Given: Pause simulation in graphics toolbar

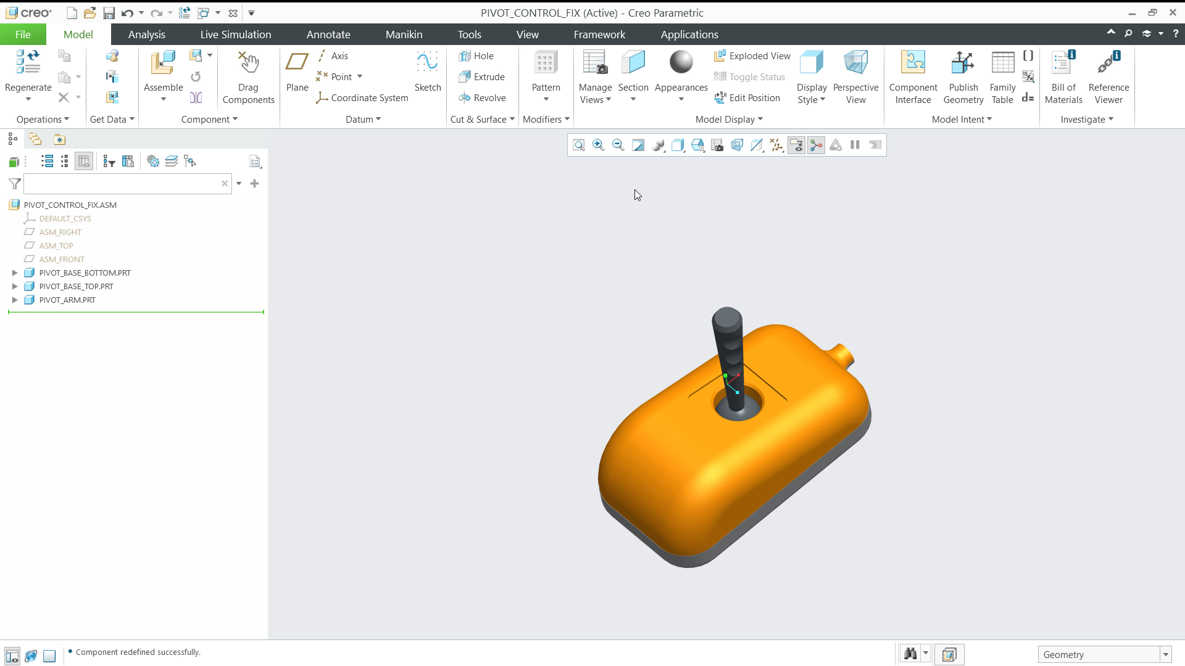Looking at the screenshot, I should coord(855,145).
